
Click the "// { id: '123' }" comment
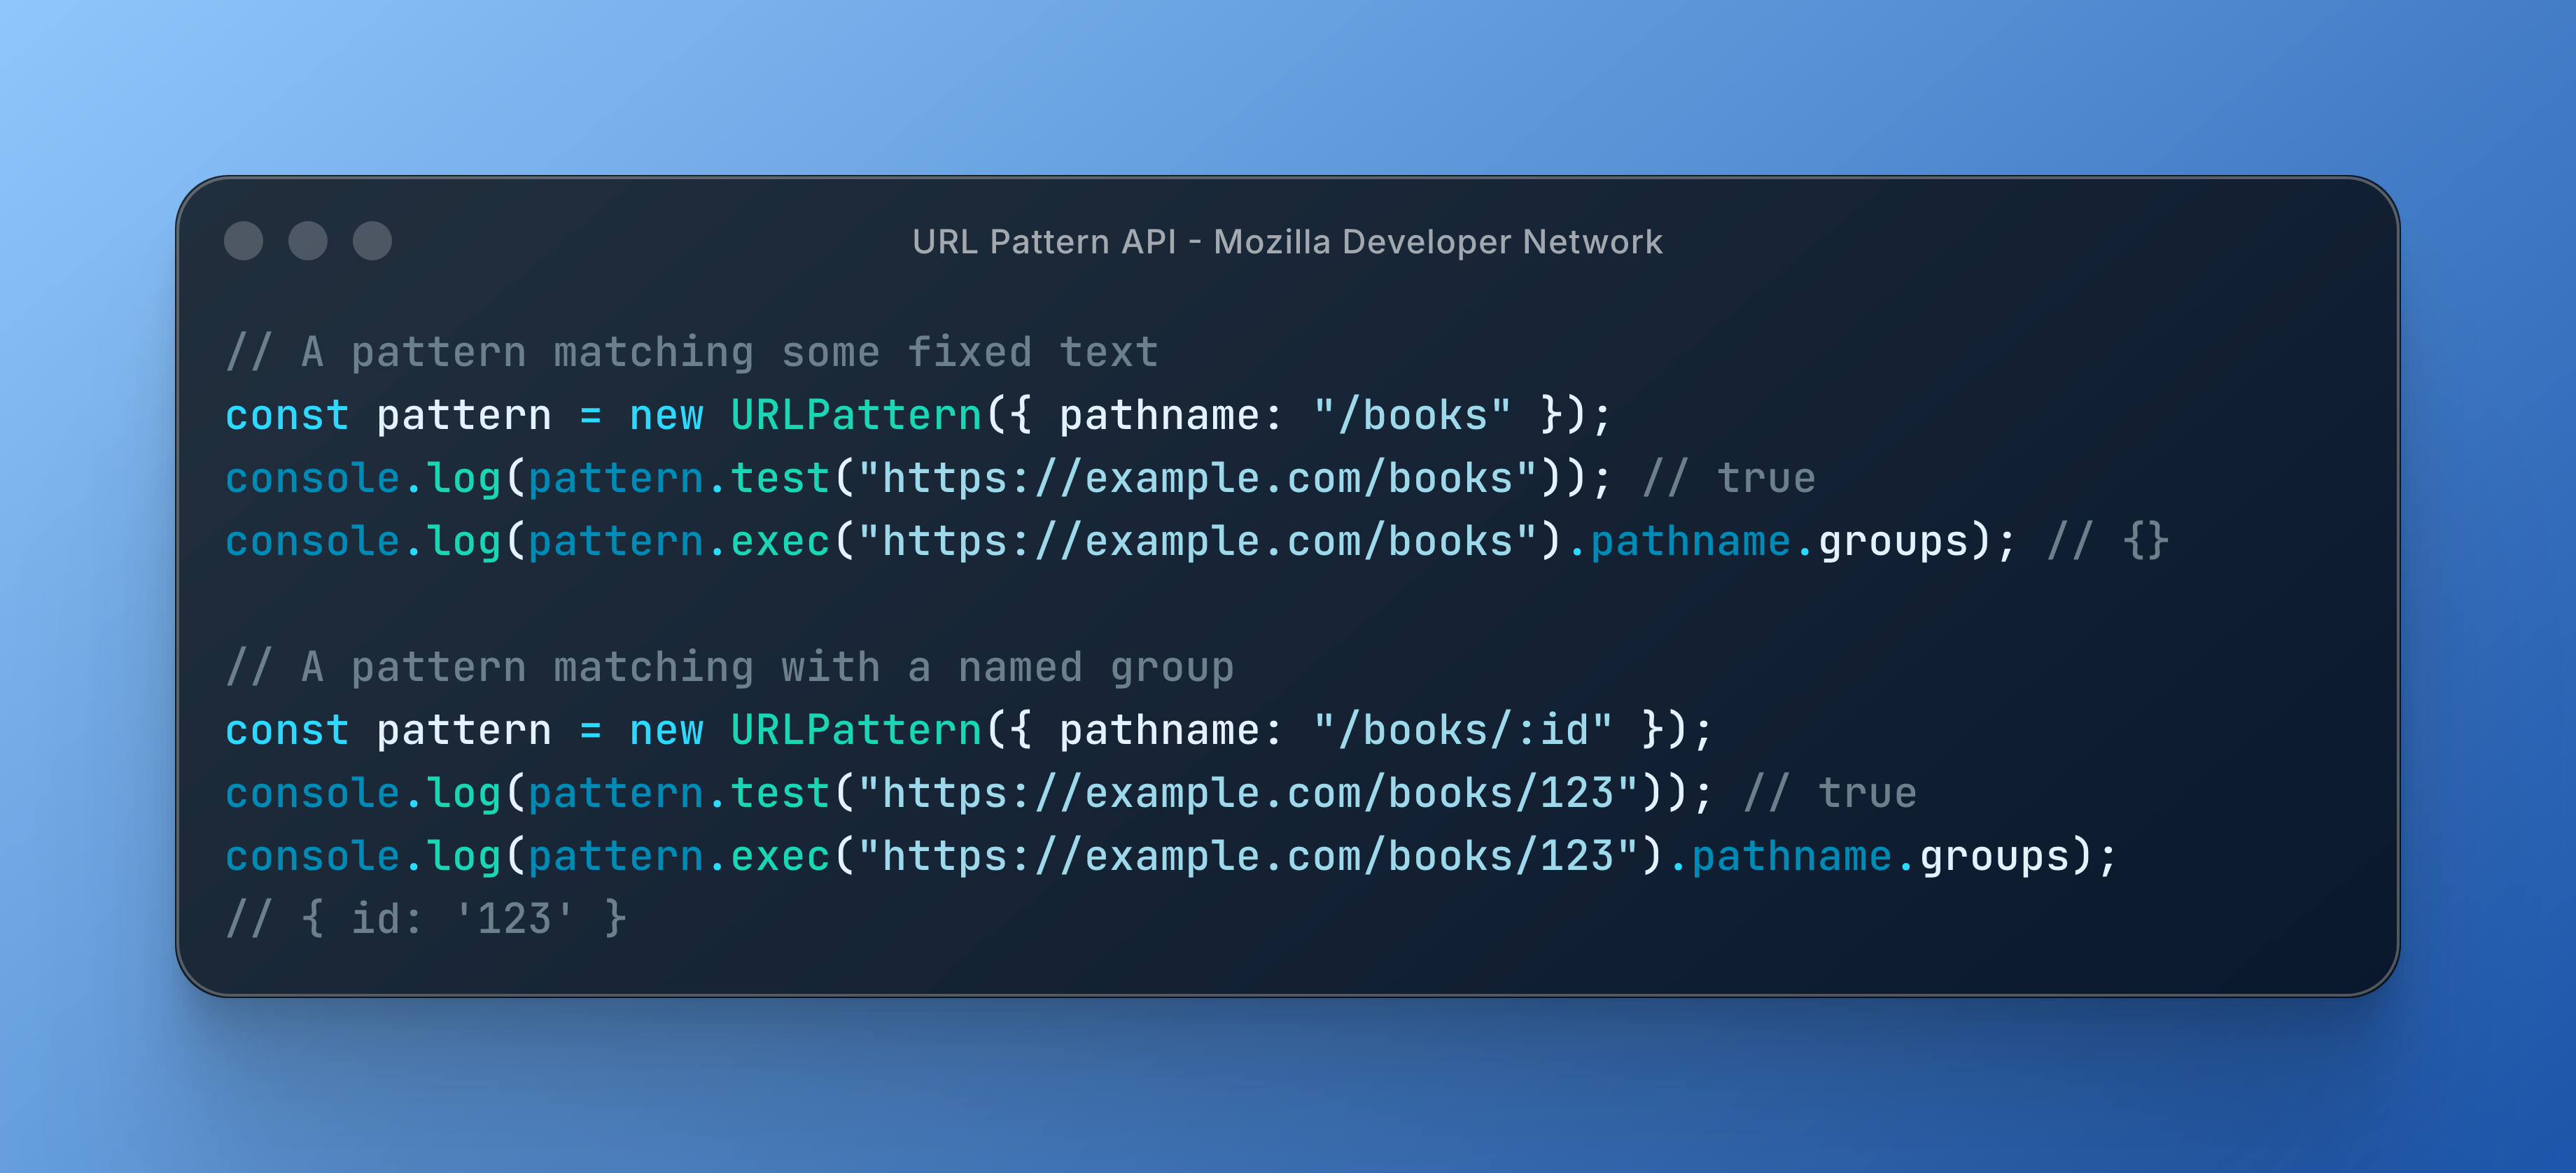click(x=427, y=919)
